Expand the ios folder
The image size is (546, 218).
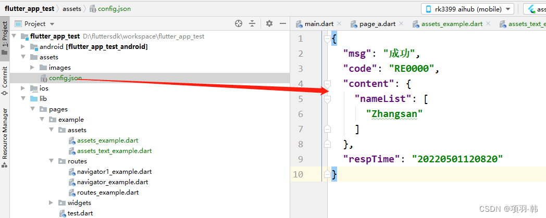tap(23, 88)
